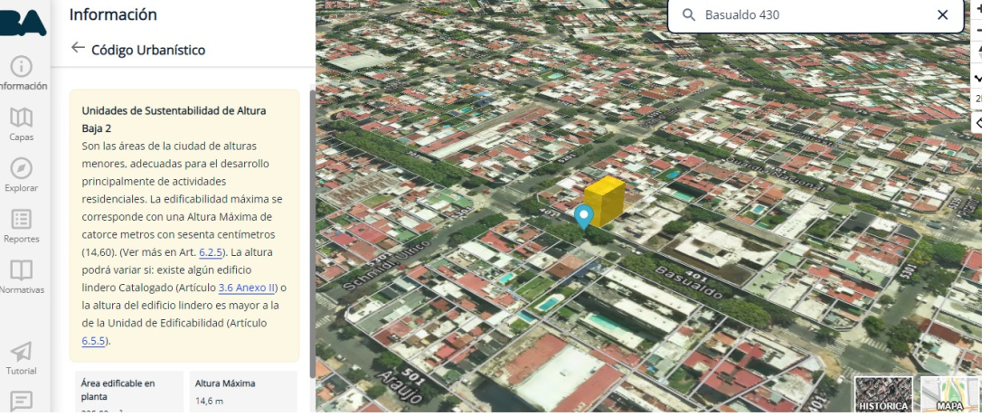Screen dimensions: 990x416
Task: Open the Art. 6.2.5 link
Action: pos(211,252)
